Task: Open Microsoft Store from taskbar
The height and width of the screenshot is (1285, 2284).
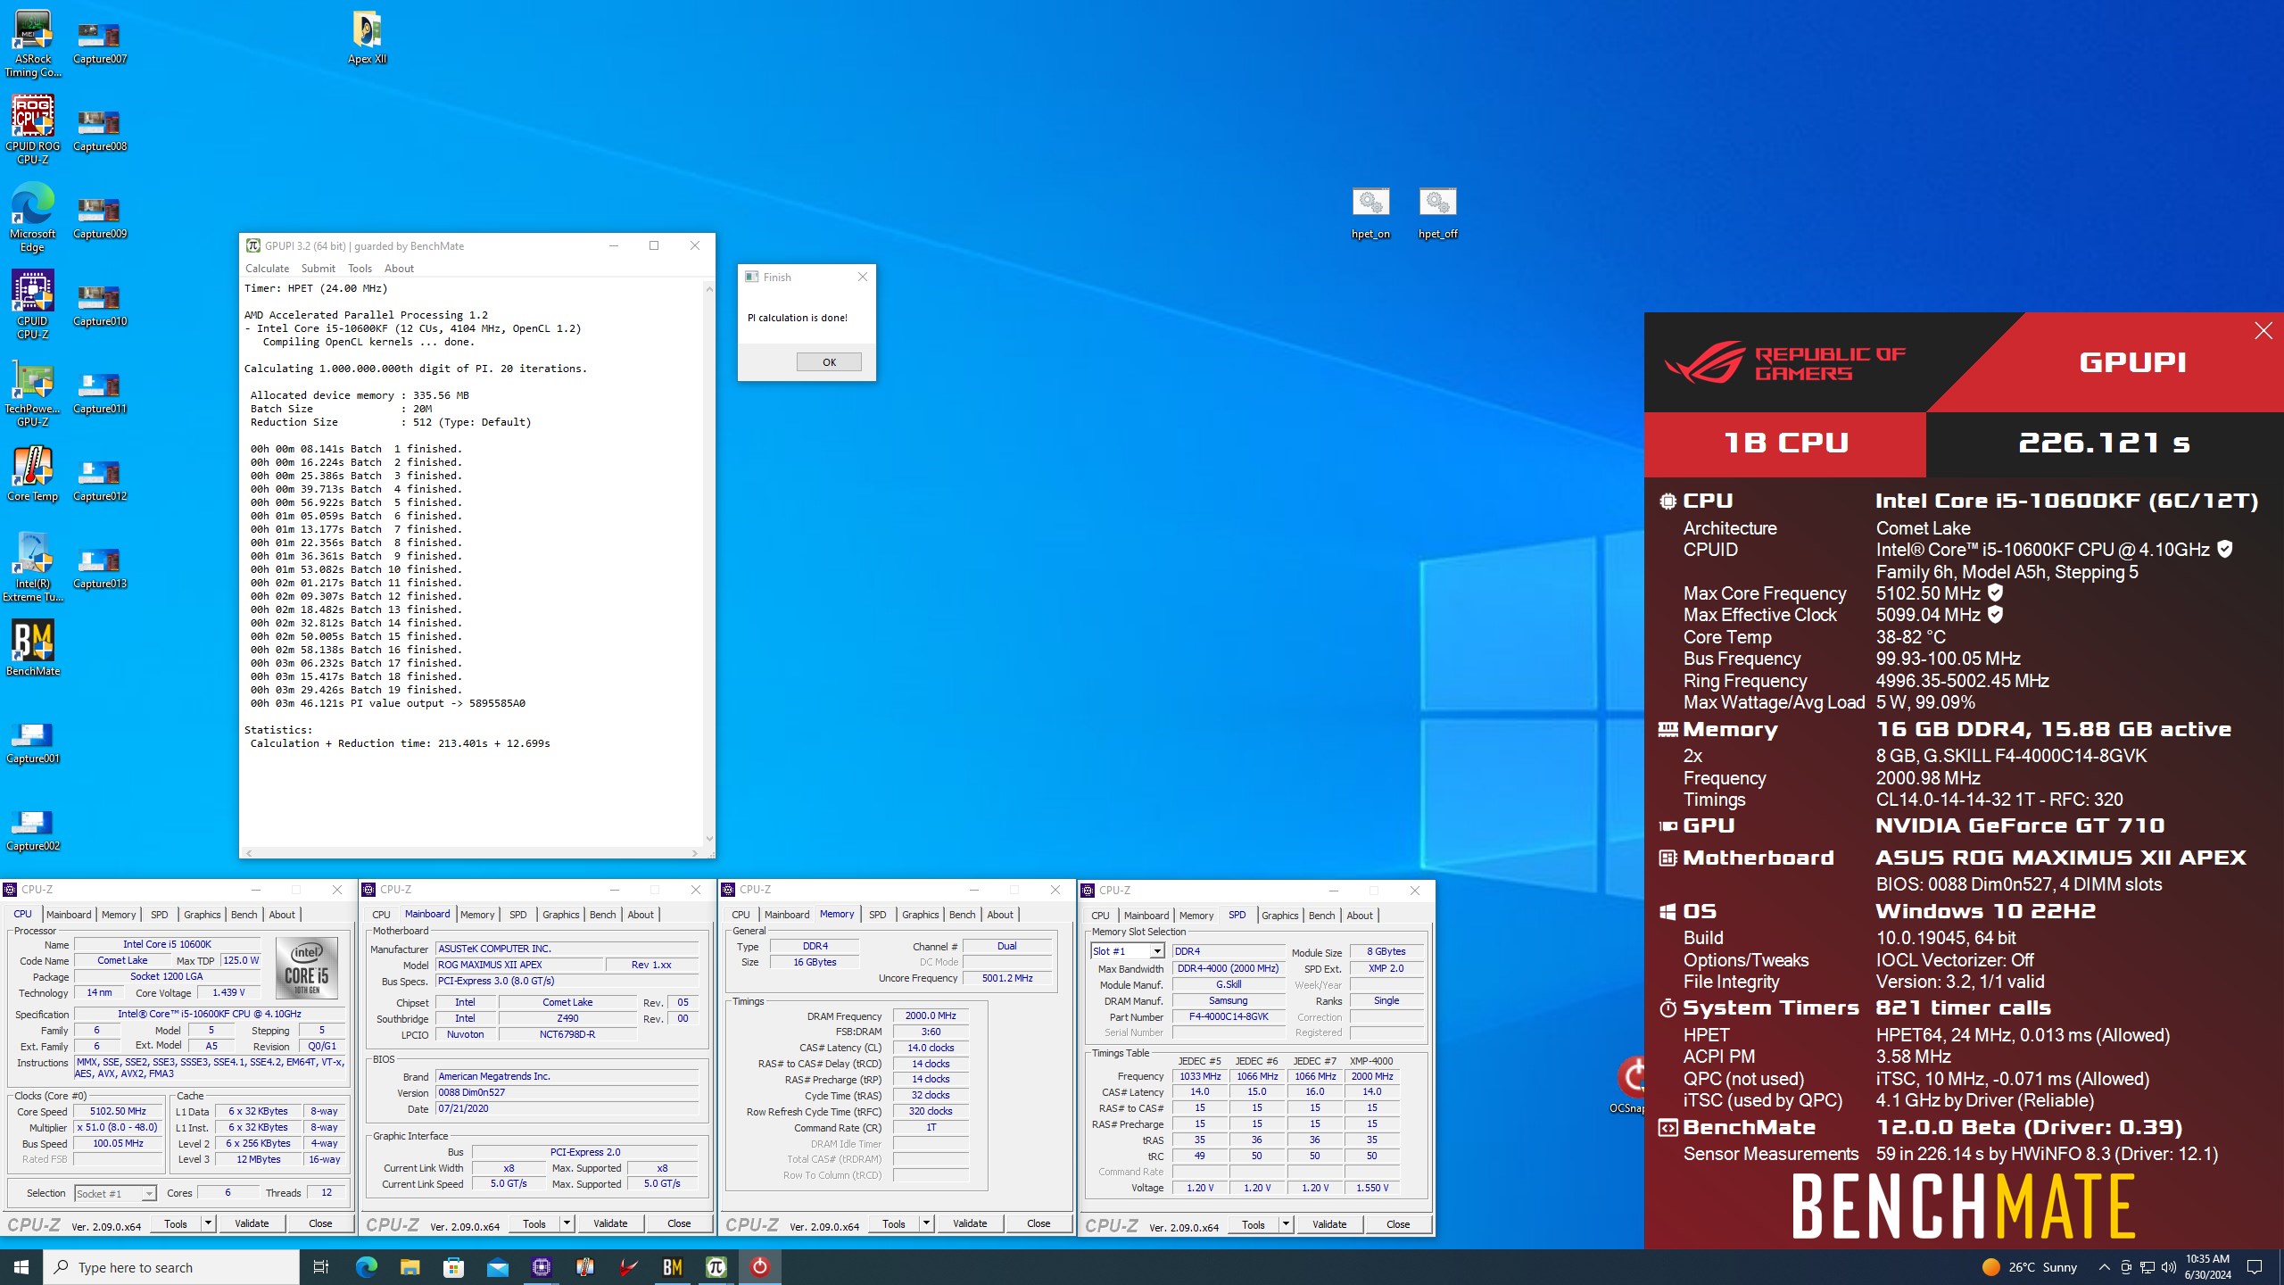Action: tap(453, 1267)
